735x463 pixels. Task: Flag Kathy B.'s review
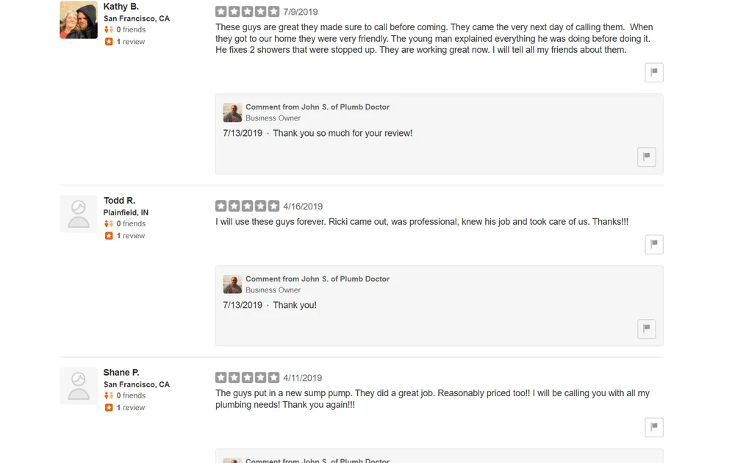click(x=653, y=72)
